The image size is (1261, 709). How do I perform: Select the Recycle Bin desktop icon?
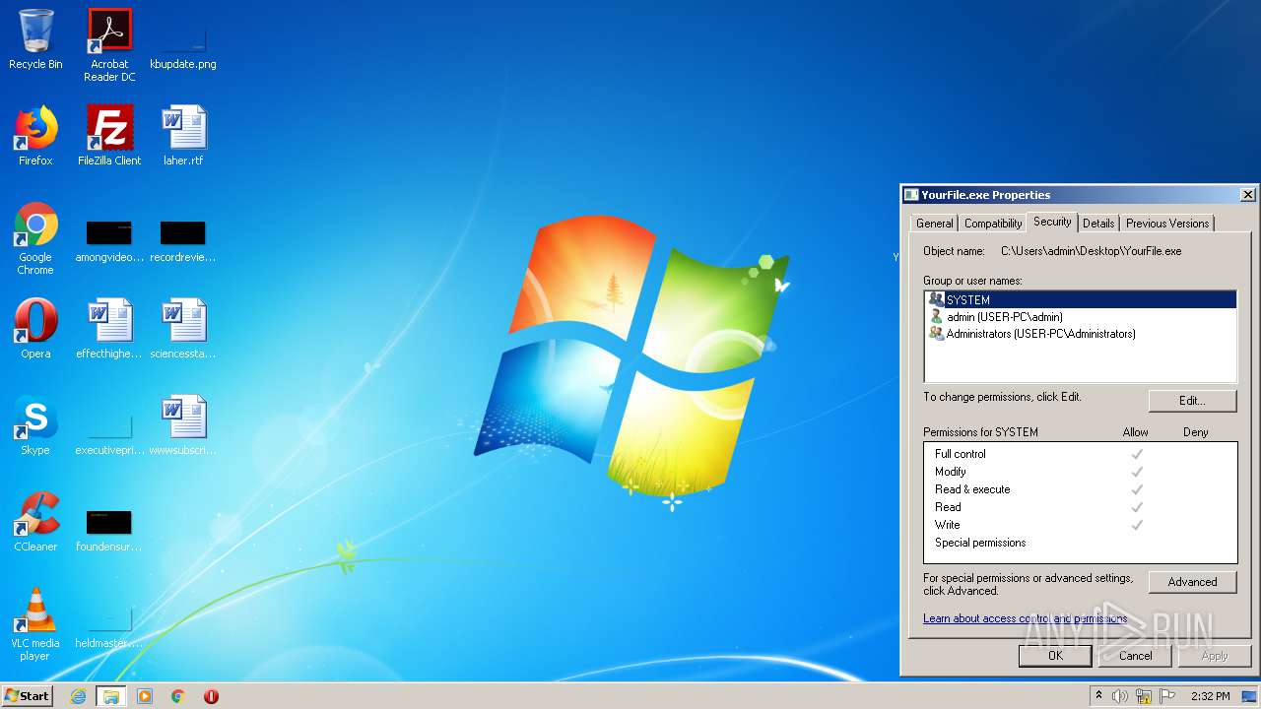(35, 39)
